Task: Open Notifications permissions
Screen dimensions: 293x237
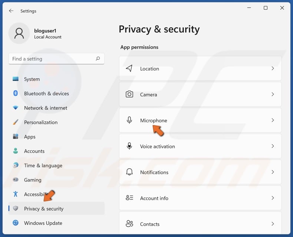Action: (200, 172)
